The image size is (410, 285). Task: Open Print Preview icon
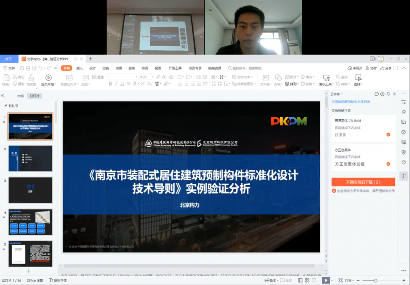[x=34, y=68]
